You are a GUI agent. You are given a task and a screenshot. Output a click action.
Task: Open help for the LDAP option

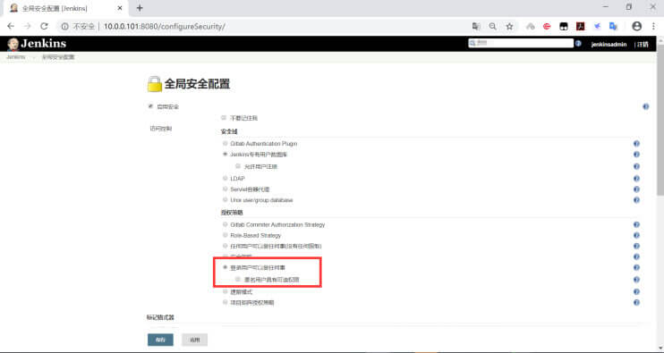636,179
